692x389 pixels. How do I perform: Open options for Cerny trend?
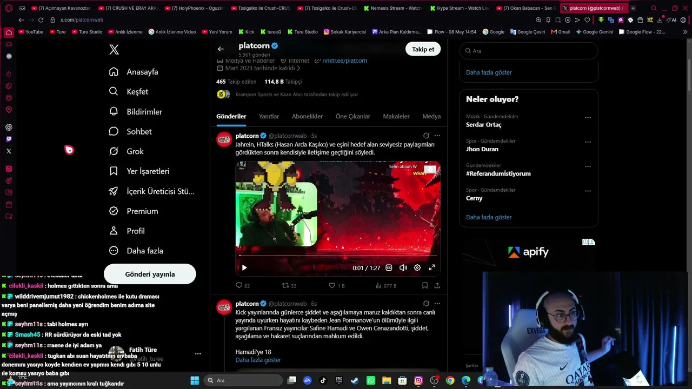tap(588, 191)
